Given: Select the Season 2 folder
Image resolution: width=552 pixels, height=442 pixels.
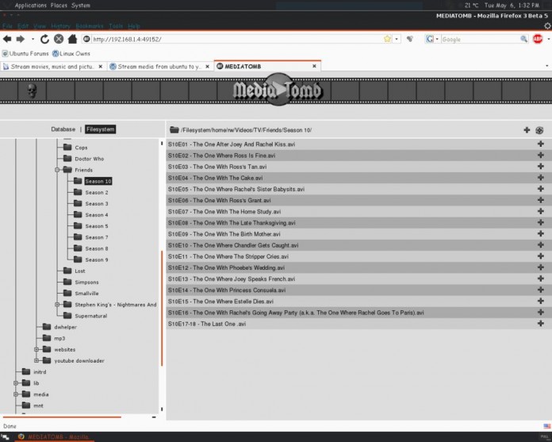Looking at the screenshot, I should pos(97,192).
